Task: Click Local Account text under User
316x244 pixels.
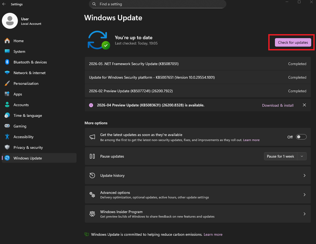Action: (x=31, y=24)
